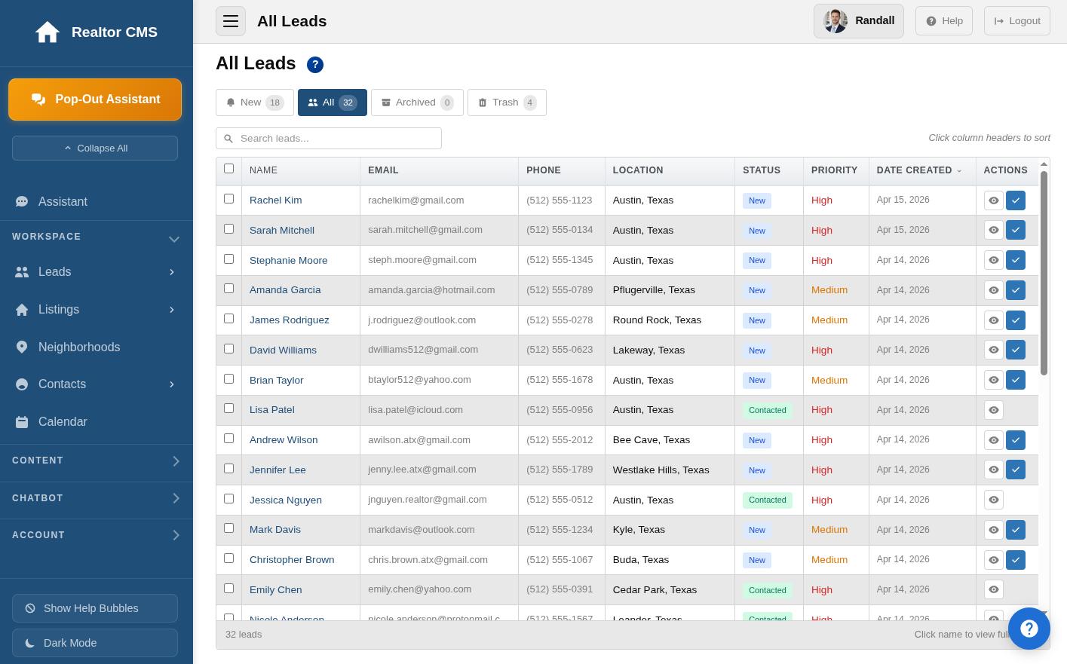Viewport: 1067px width, 664px height.
Task: Click the table vertical scrollbar thumb
Action: (x=1044, y=273)
